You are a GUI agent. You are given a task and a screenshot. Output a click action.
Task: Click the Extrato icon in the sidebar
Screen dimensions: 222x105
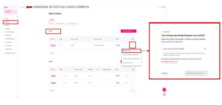pyautogui.click(x=4, y=25)
